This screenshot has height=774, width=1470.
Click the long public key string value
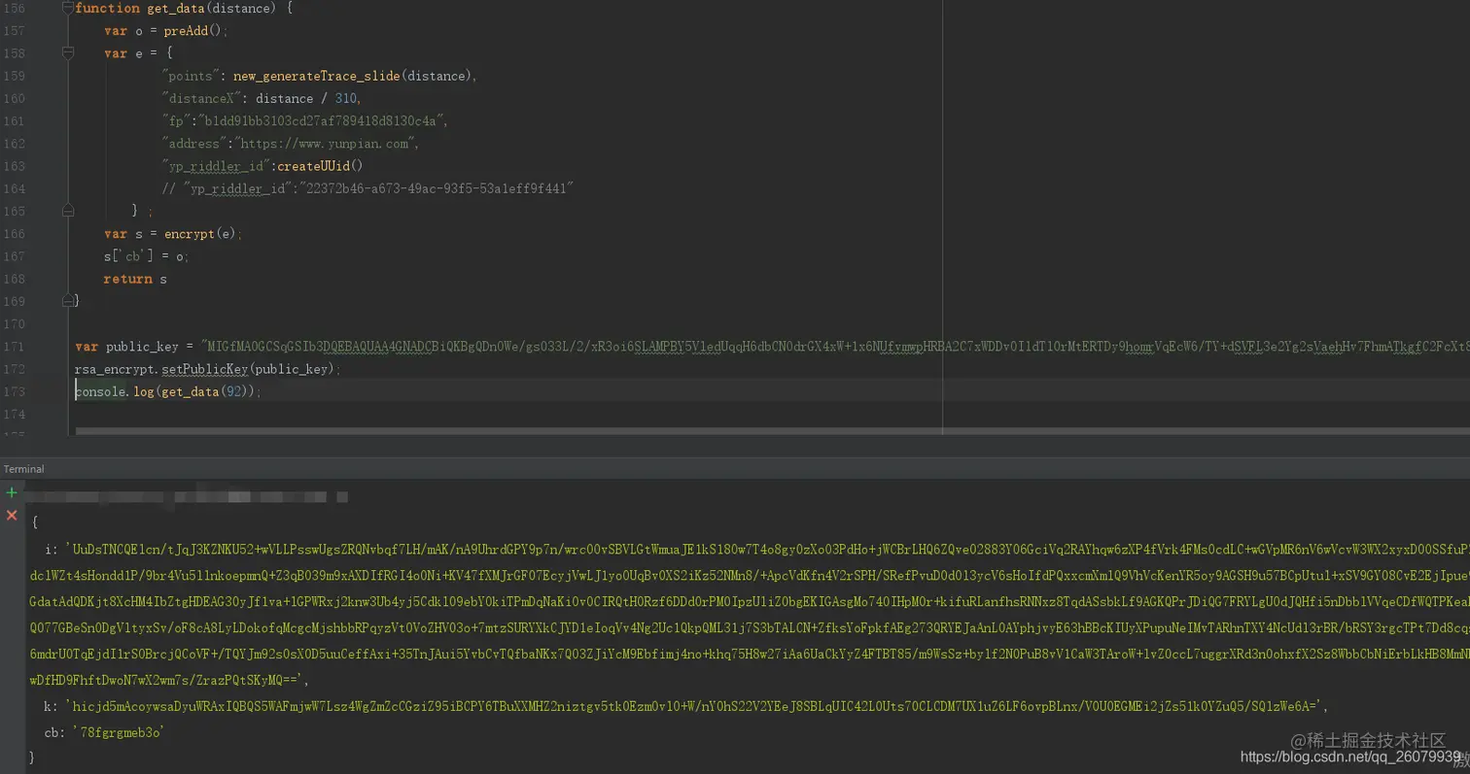point(834,347)
